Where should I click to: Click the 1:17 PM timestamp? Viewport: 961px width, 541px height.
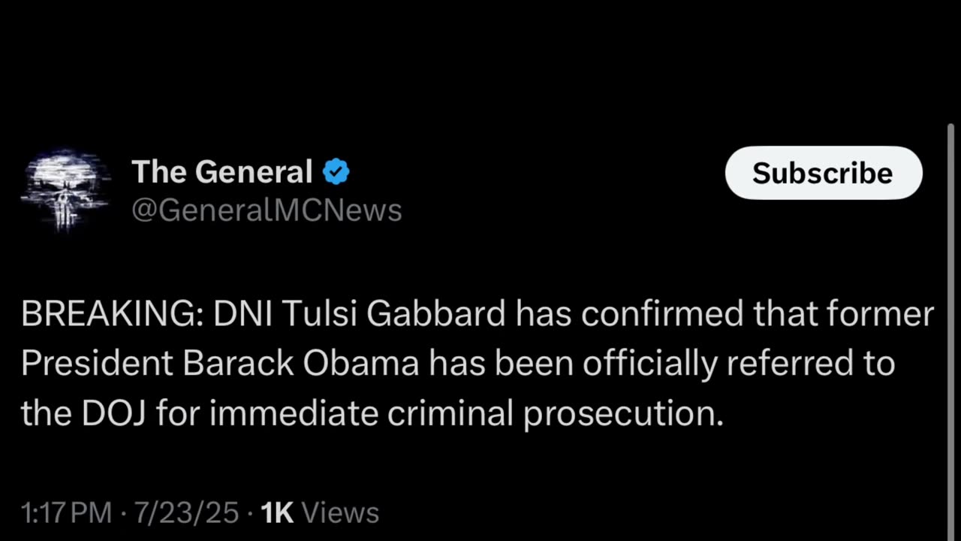pos(66,513)
